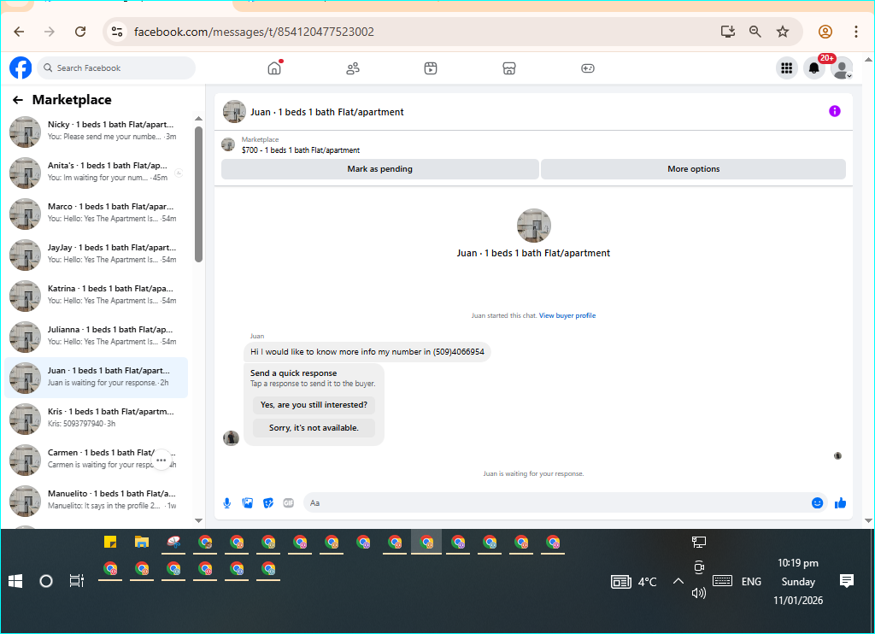Open the install app icon in address bar

pyautogui.click(x=728, y=32)
